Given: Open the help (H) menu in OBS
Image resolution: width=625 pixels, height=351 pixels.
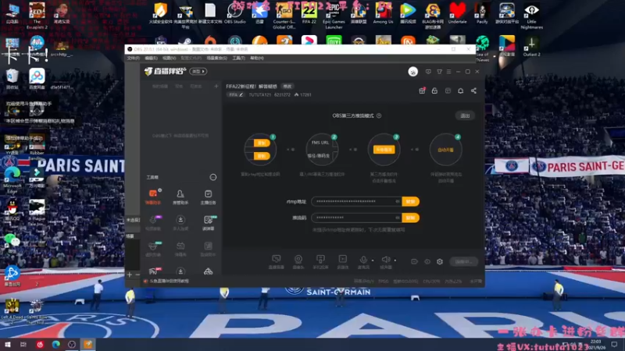Looking at the screenshot, I should click(257, 58).
